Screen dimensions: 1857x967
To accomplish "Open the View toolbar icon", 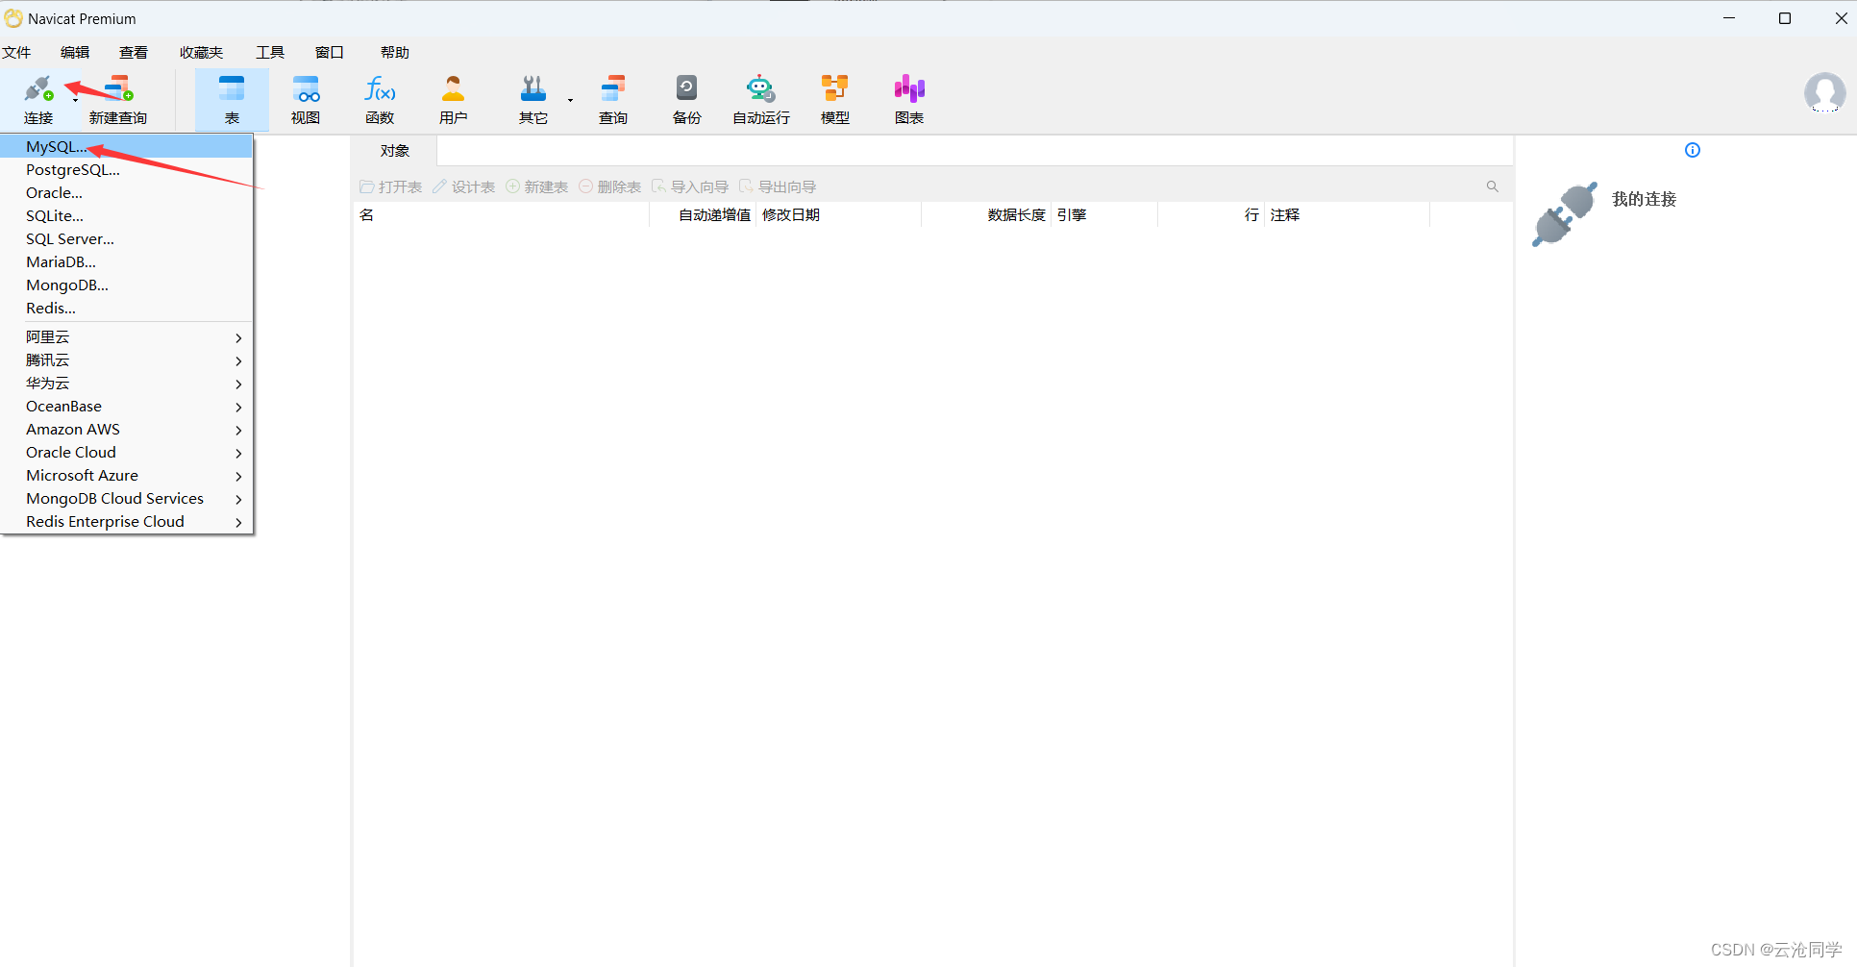I will (x=306, y=89).
